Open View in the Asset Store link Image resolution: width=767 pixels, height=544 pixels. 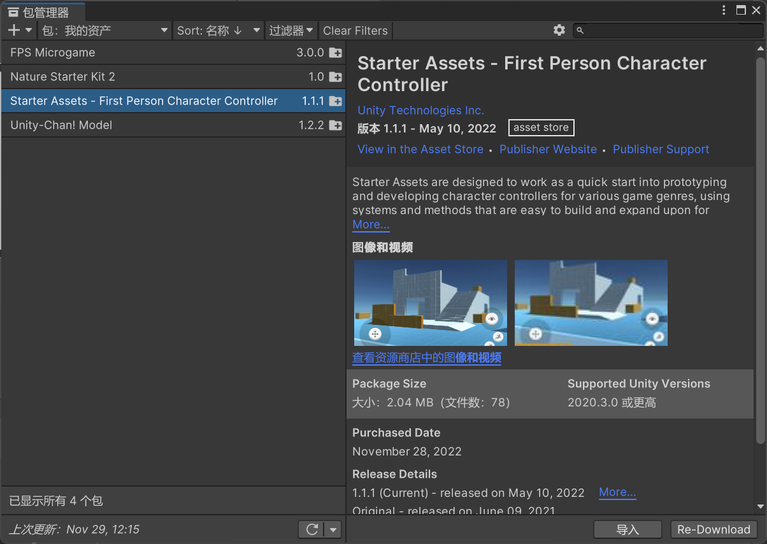pos(420,149)
